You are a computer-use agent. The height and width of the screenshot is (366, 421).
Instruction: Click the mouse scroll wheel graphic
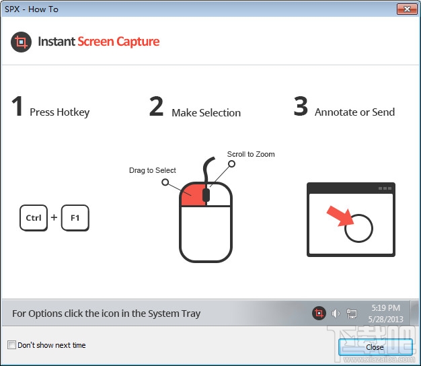click(x=206, y=195)
